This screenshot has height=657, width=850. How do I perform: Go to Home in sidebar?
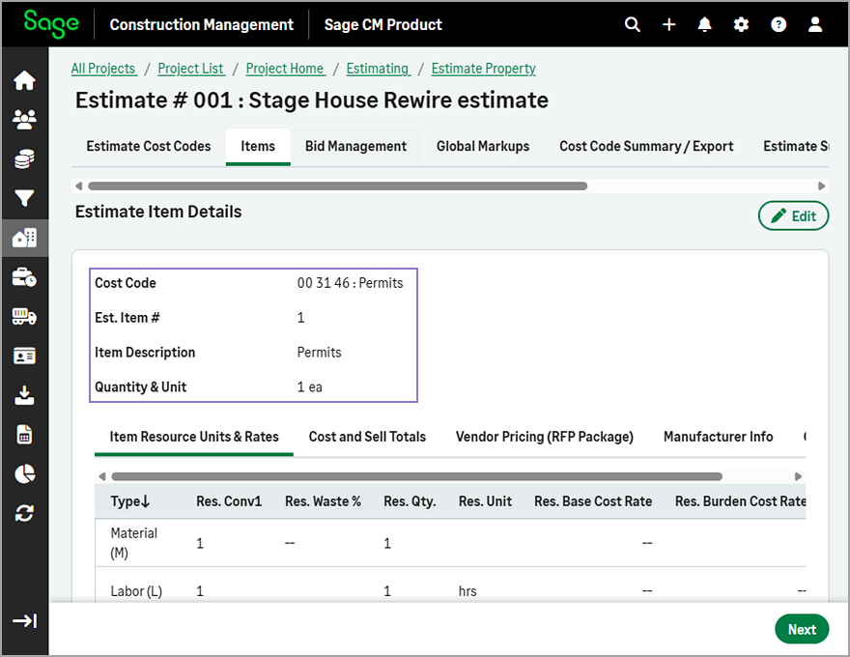tap(24, 80)
